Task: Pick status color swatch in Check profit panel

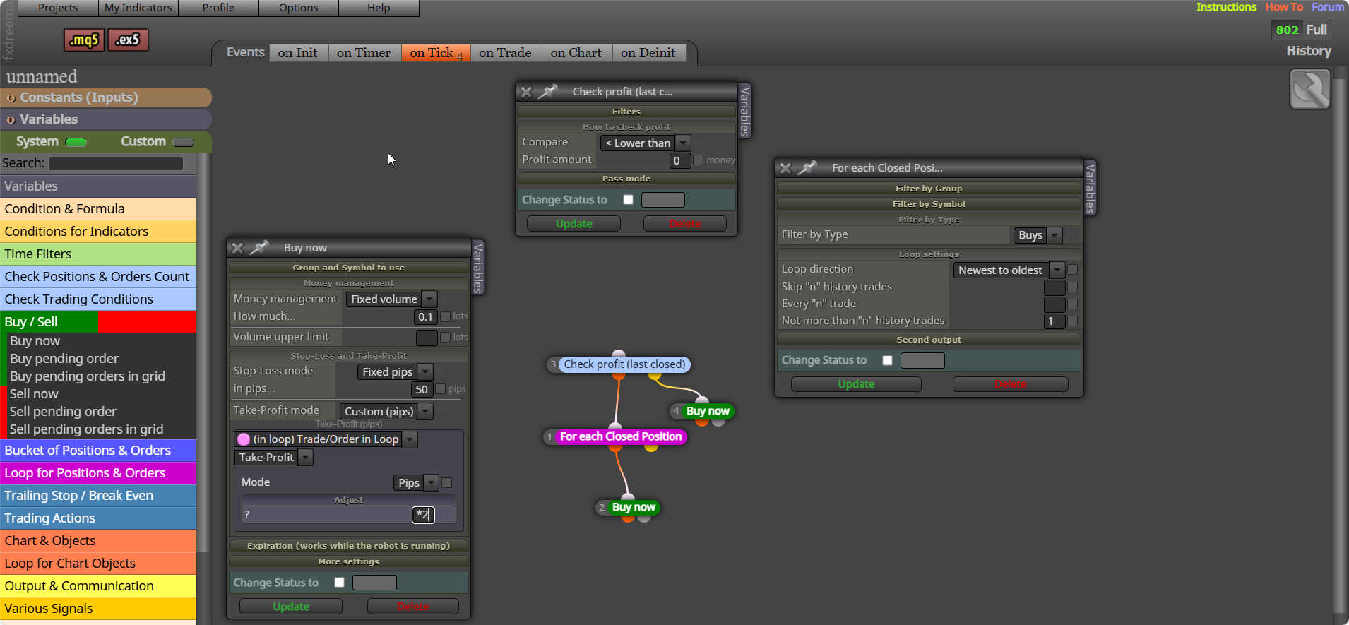Action: pos(662,200)
